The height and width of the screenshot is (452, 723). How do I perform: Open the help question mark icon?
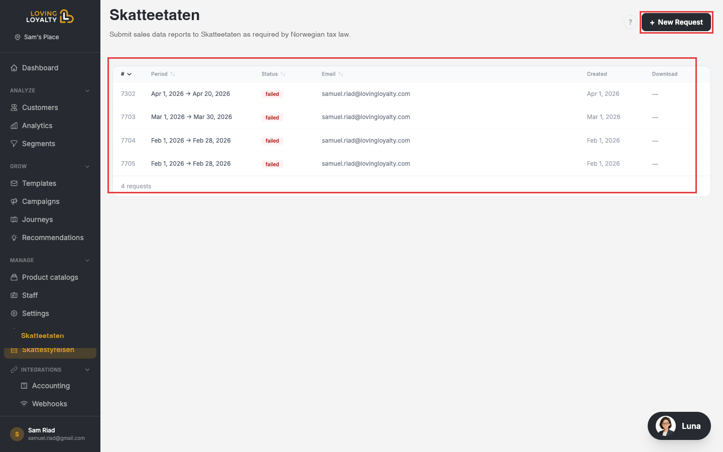point(630,22)
